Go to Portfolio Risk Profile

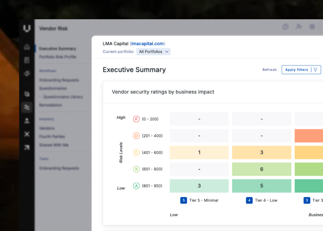(x=58, y=57)
